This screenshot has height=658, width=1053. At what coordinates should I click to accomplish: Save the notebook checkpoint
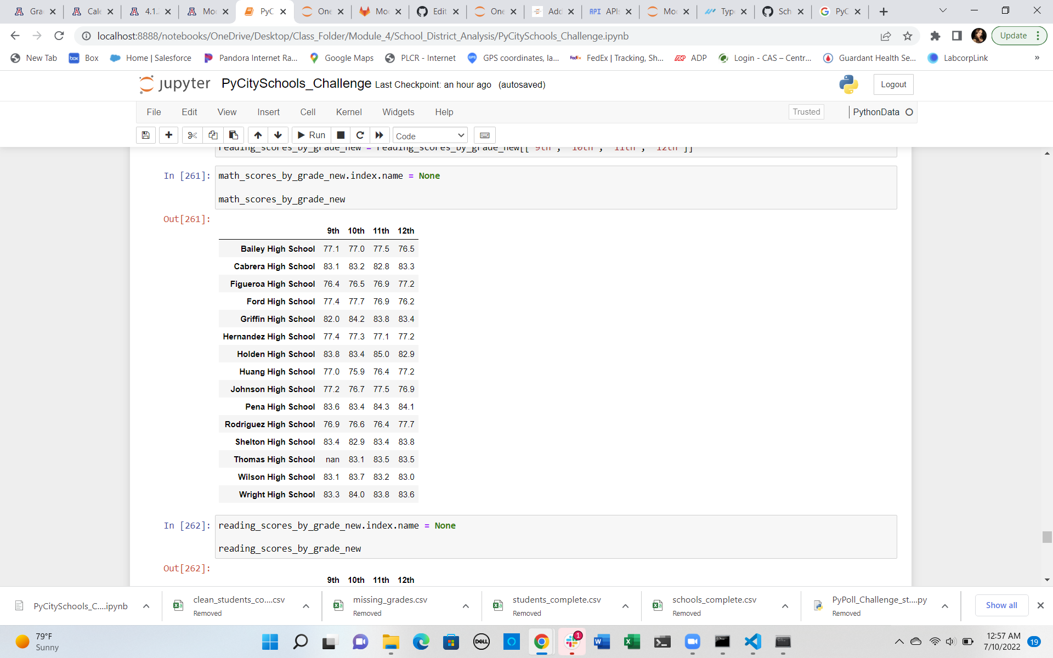pos(145,135)
